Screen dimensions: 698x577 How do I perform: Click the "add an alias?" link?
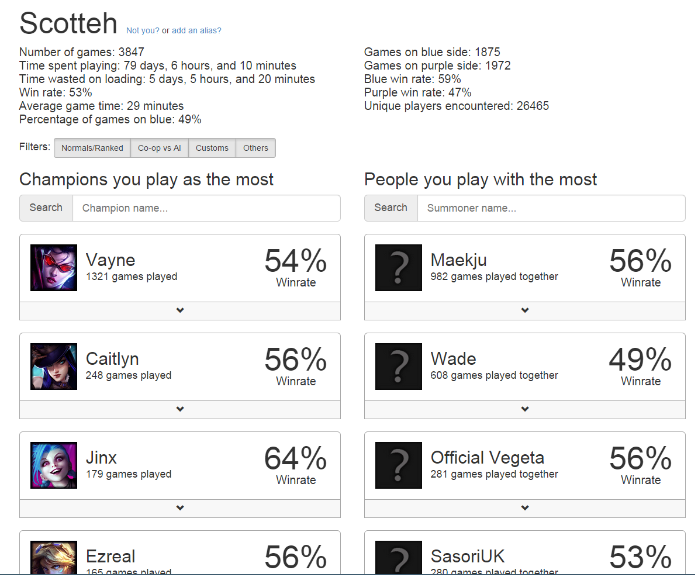click(x=196, y=30)
